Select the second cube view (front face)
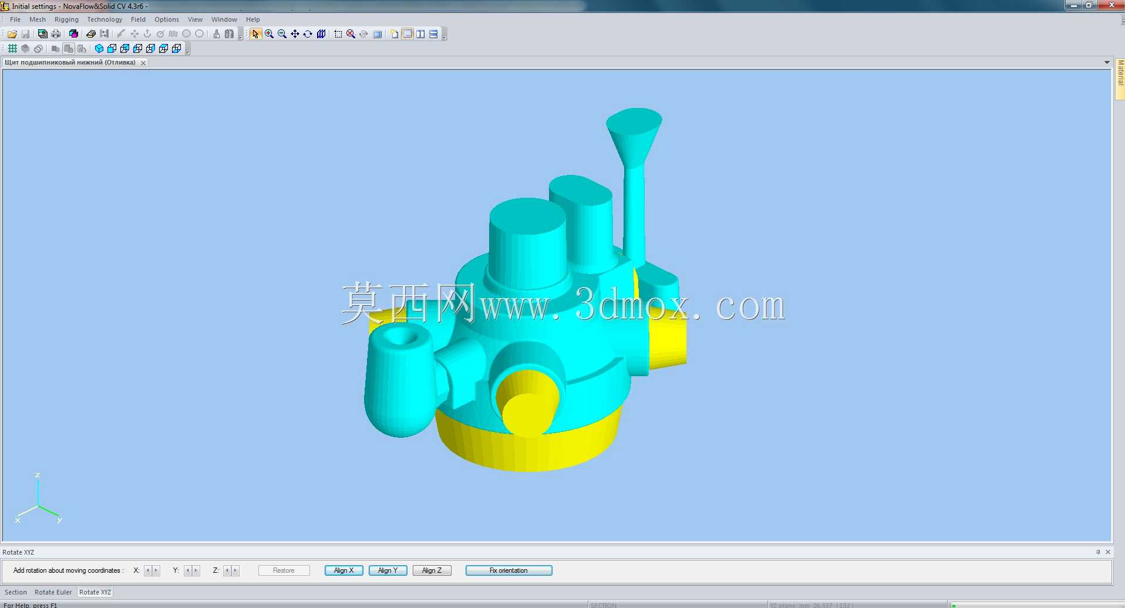Viewport: 1125px width, 608px height. tap(112, 49)
